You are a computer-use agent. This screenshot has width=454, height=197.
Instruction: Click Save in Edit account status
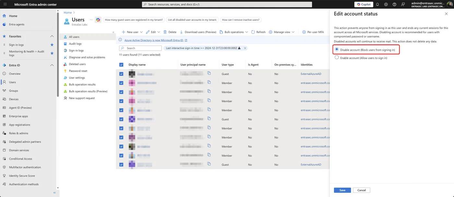[342, 190]
